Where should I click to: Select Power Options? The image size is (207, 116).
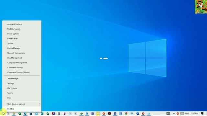[x=22, y=34]
